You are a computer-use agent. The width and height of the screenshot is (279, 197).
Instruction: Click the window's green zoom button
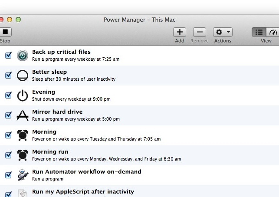18,20
